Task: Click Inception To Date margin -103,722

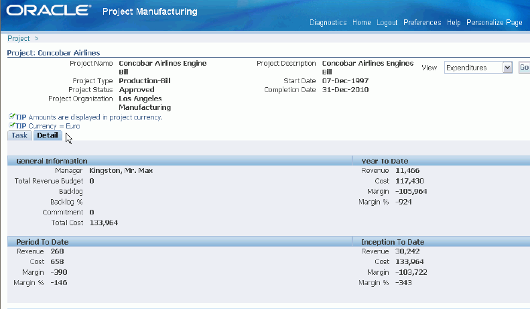Action: 411,273
